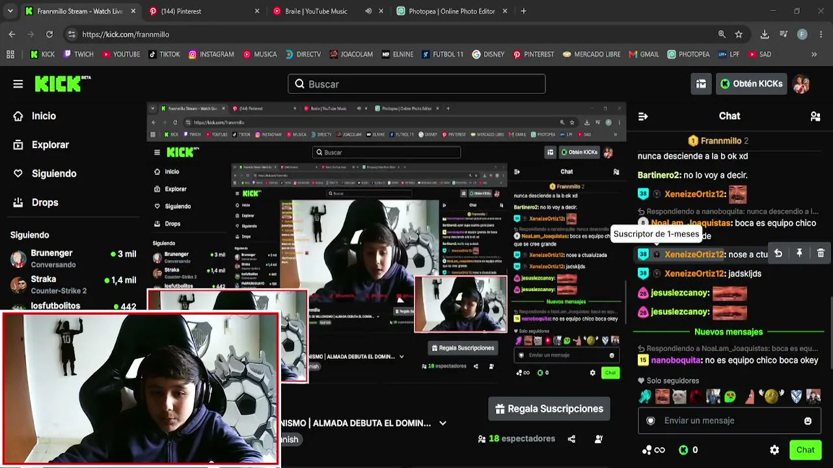Open the browser media controls button
833x468 pixels.
coord(784,34)
